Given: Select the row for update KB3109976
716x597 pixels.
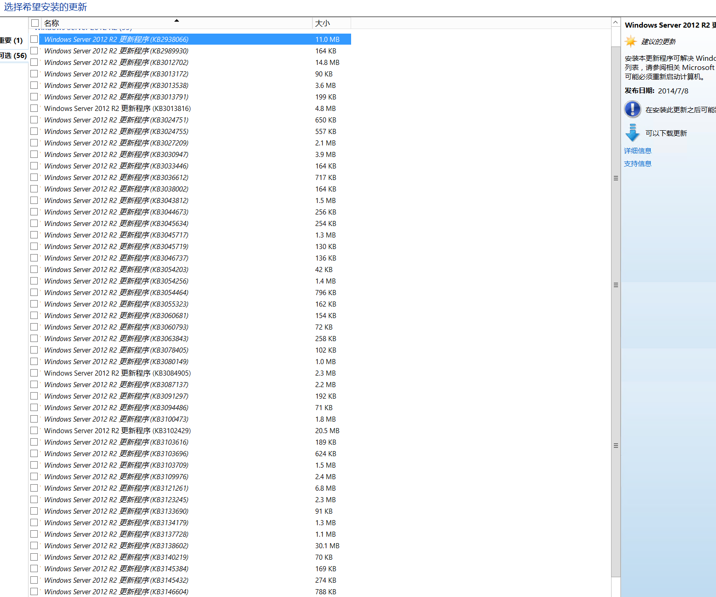Looking at the screenshot, I should [191, 476].
